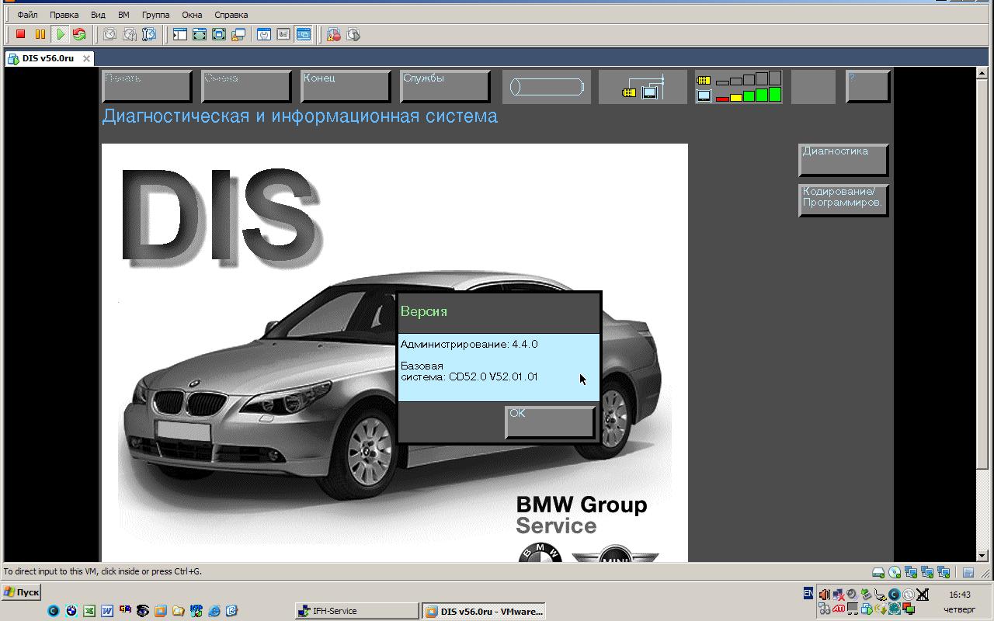The height and width of the screenshot is (621, 994).
Task: Click the Пуск start button
Action: (x=22, y=592)
